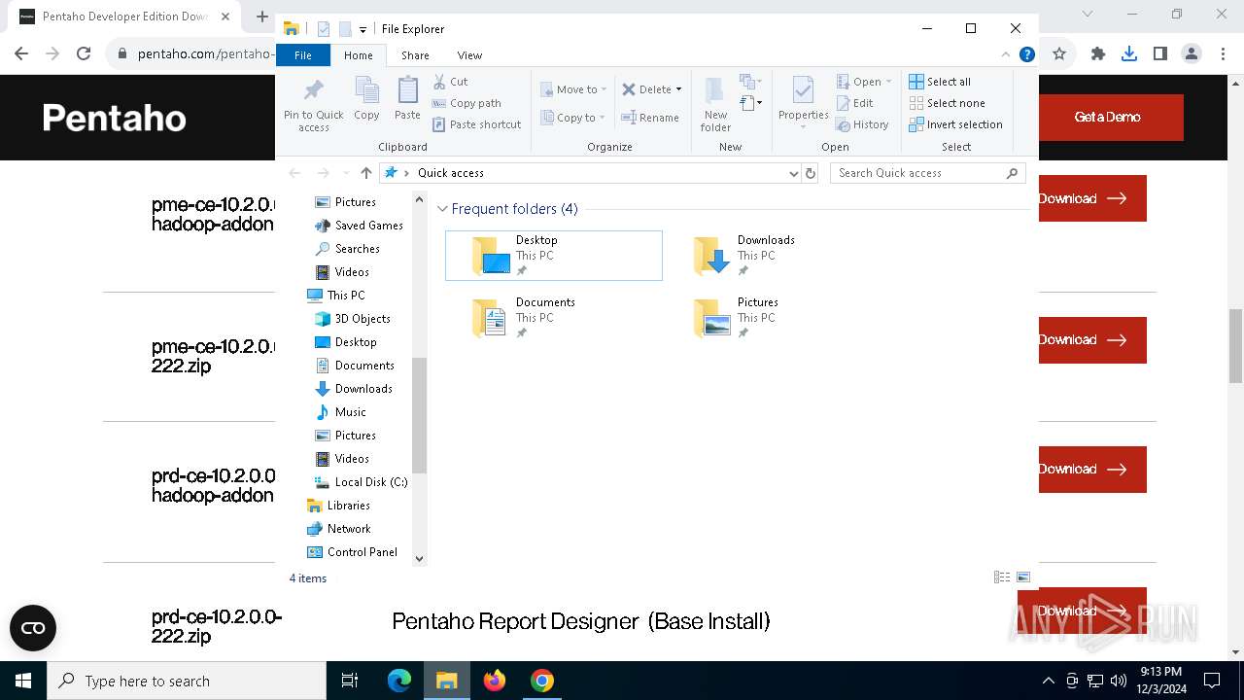Collapse the ribbon with chevron arrow
1244x700 pixels.
coord(1006,55)
